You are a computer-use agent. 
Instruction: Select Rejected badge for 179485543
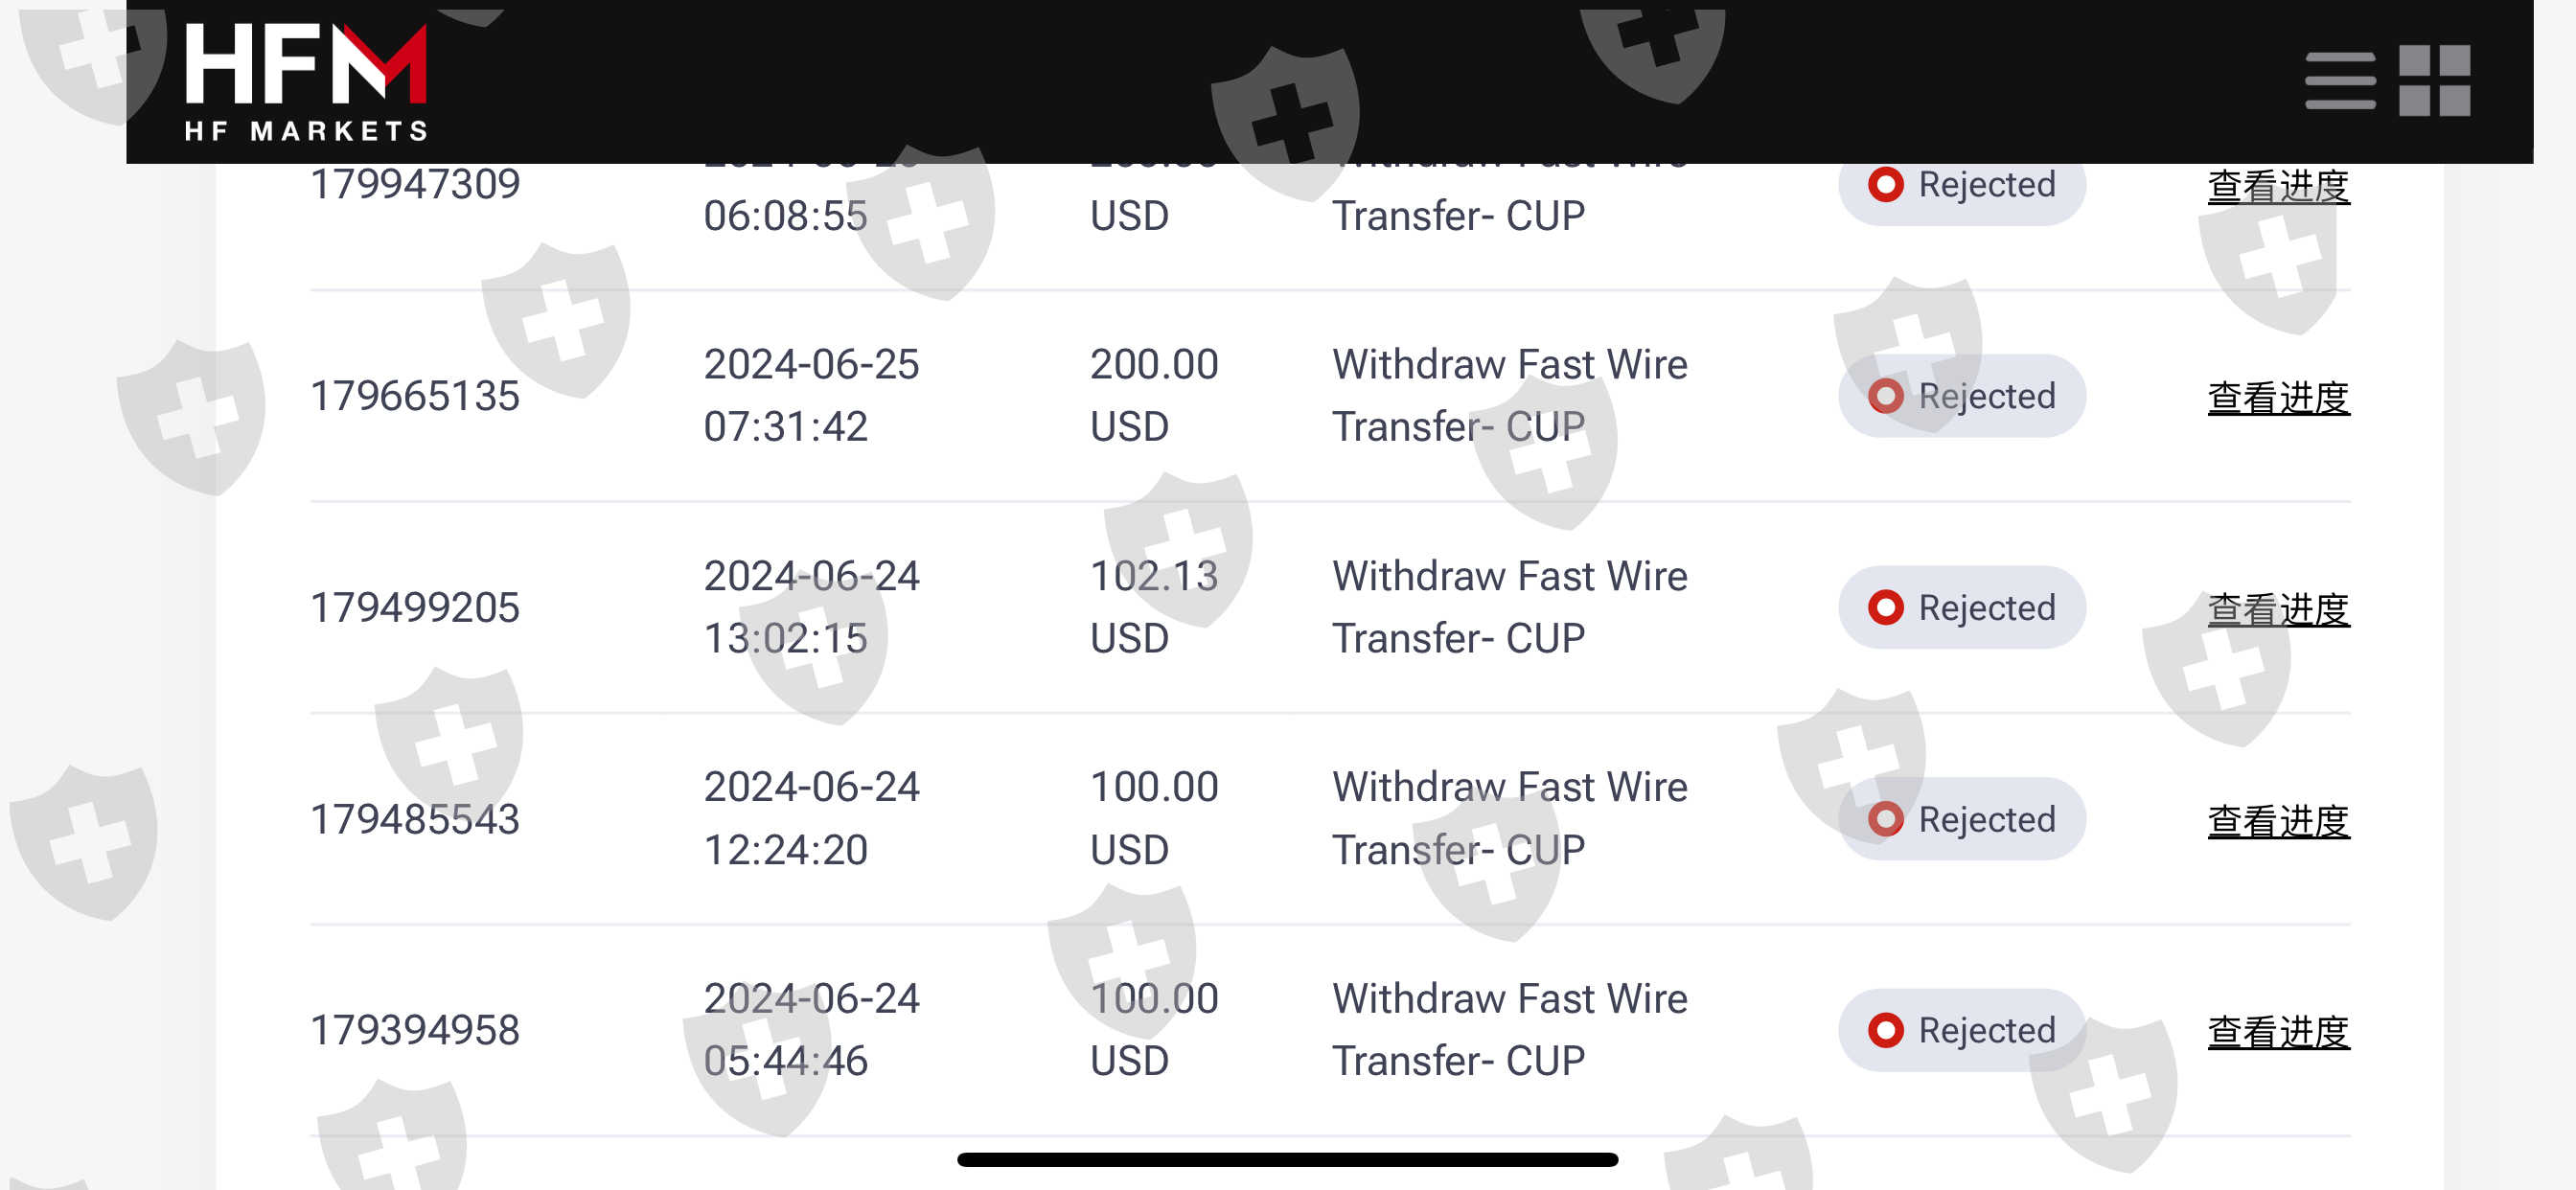pos(1961,819)
